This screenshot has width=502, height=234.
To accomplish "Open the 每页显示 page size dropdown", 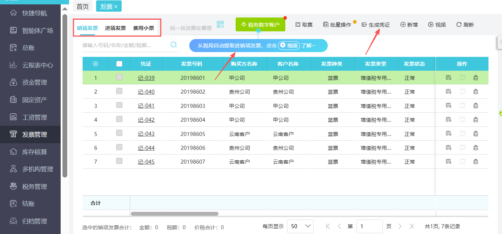I will 300,226.
